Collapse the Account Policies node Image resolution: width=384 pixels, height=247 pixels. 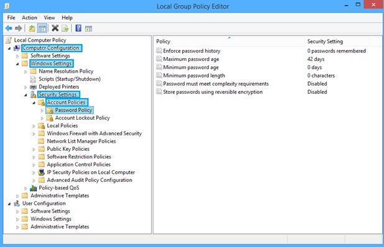click(x=34, y=103)
